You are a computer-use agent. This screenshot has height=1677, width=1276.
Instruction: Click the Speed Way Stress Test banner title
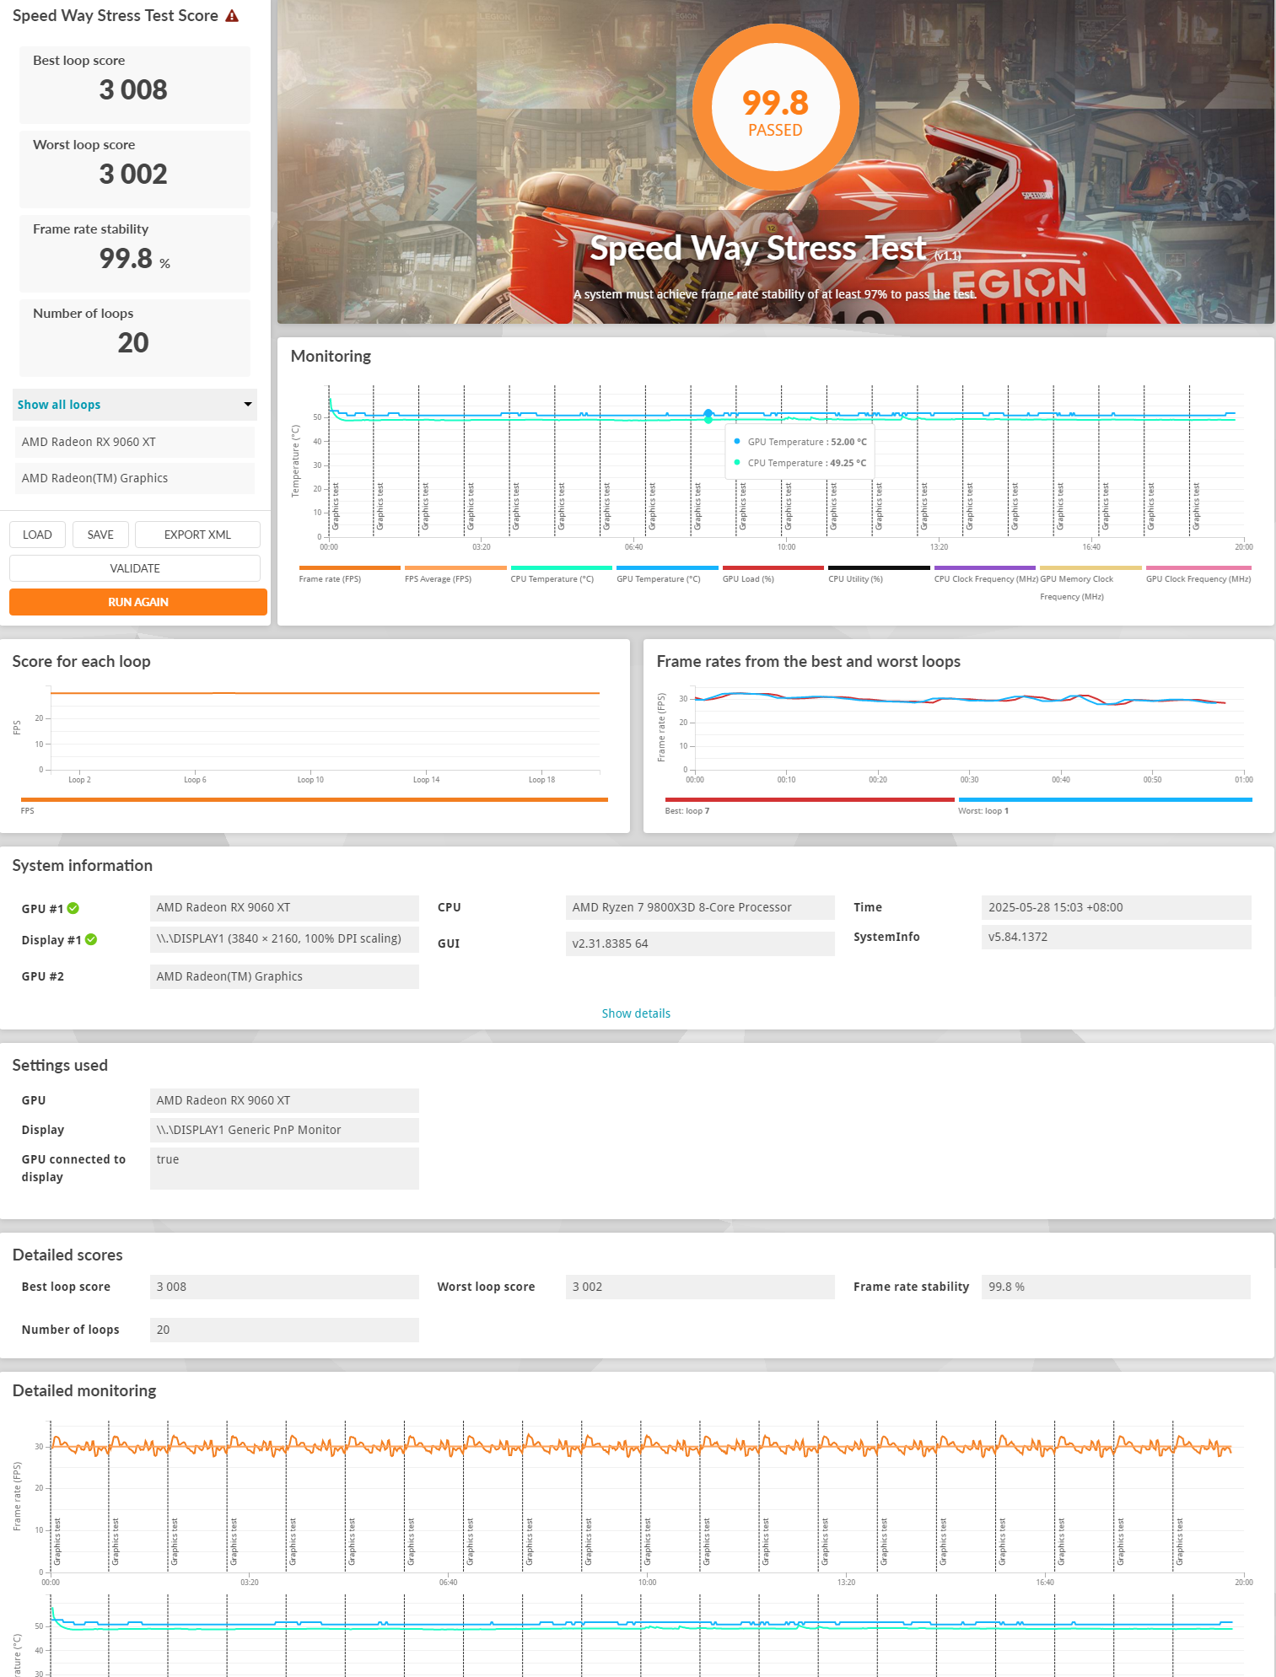coord(758,248)
